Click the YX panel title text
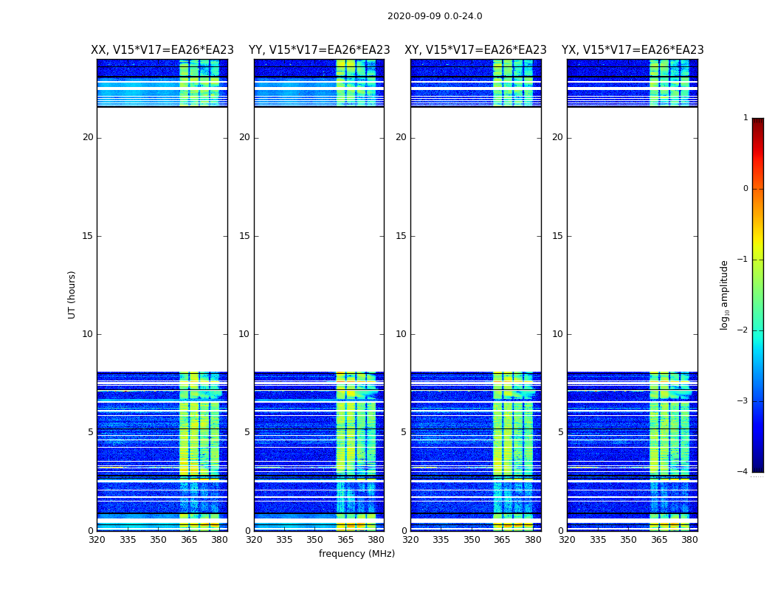This screenshot has width=775, height=590. click(633, 50)
